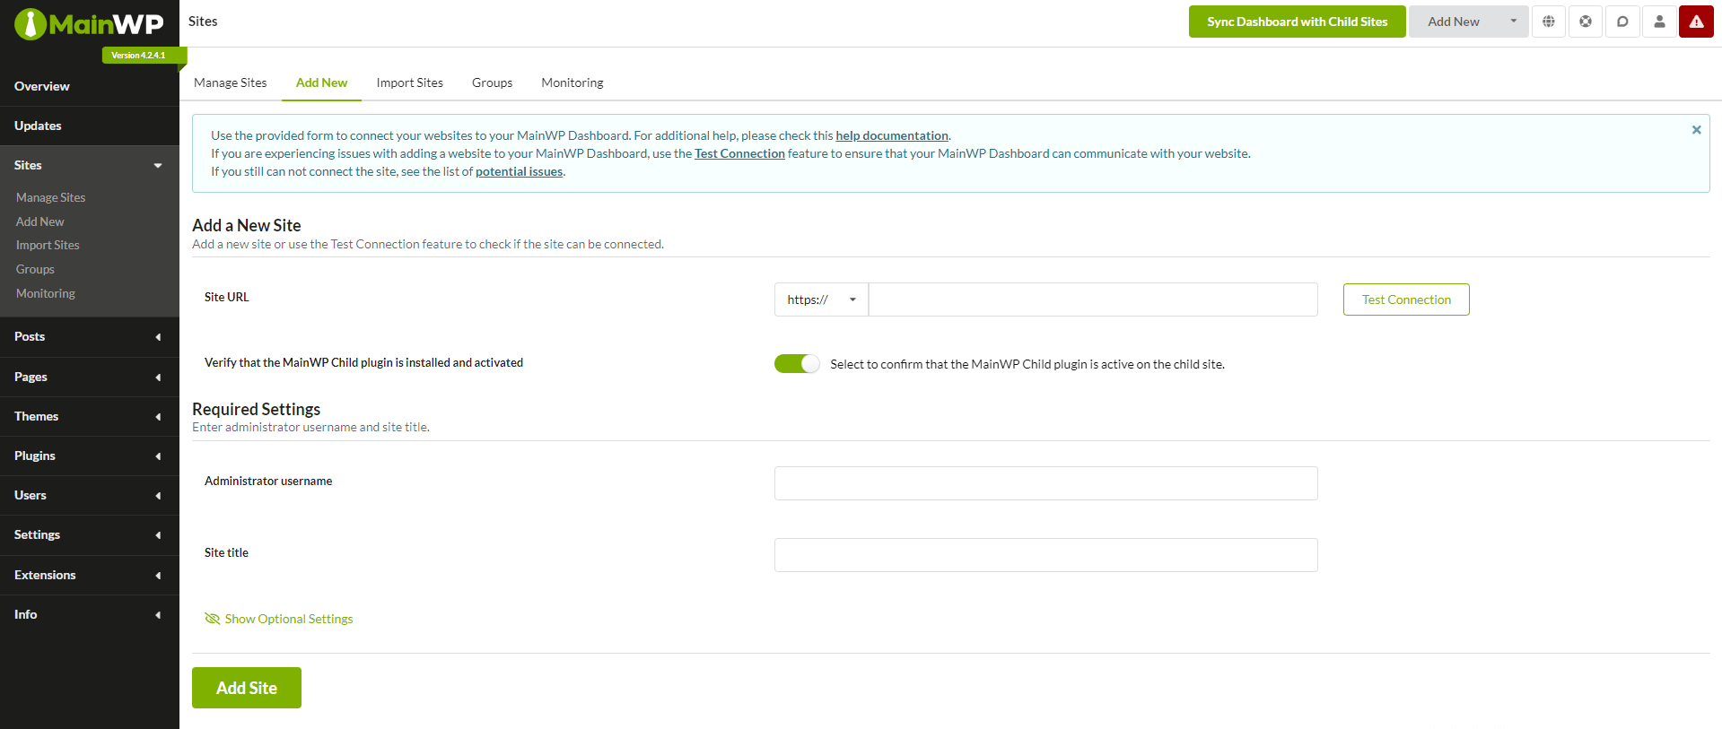Click the MainWP logo
Viewport: 1722px width, 729px height.
click(x=89, y=24)
